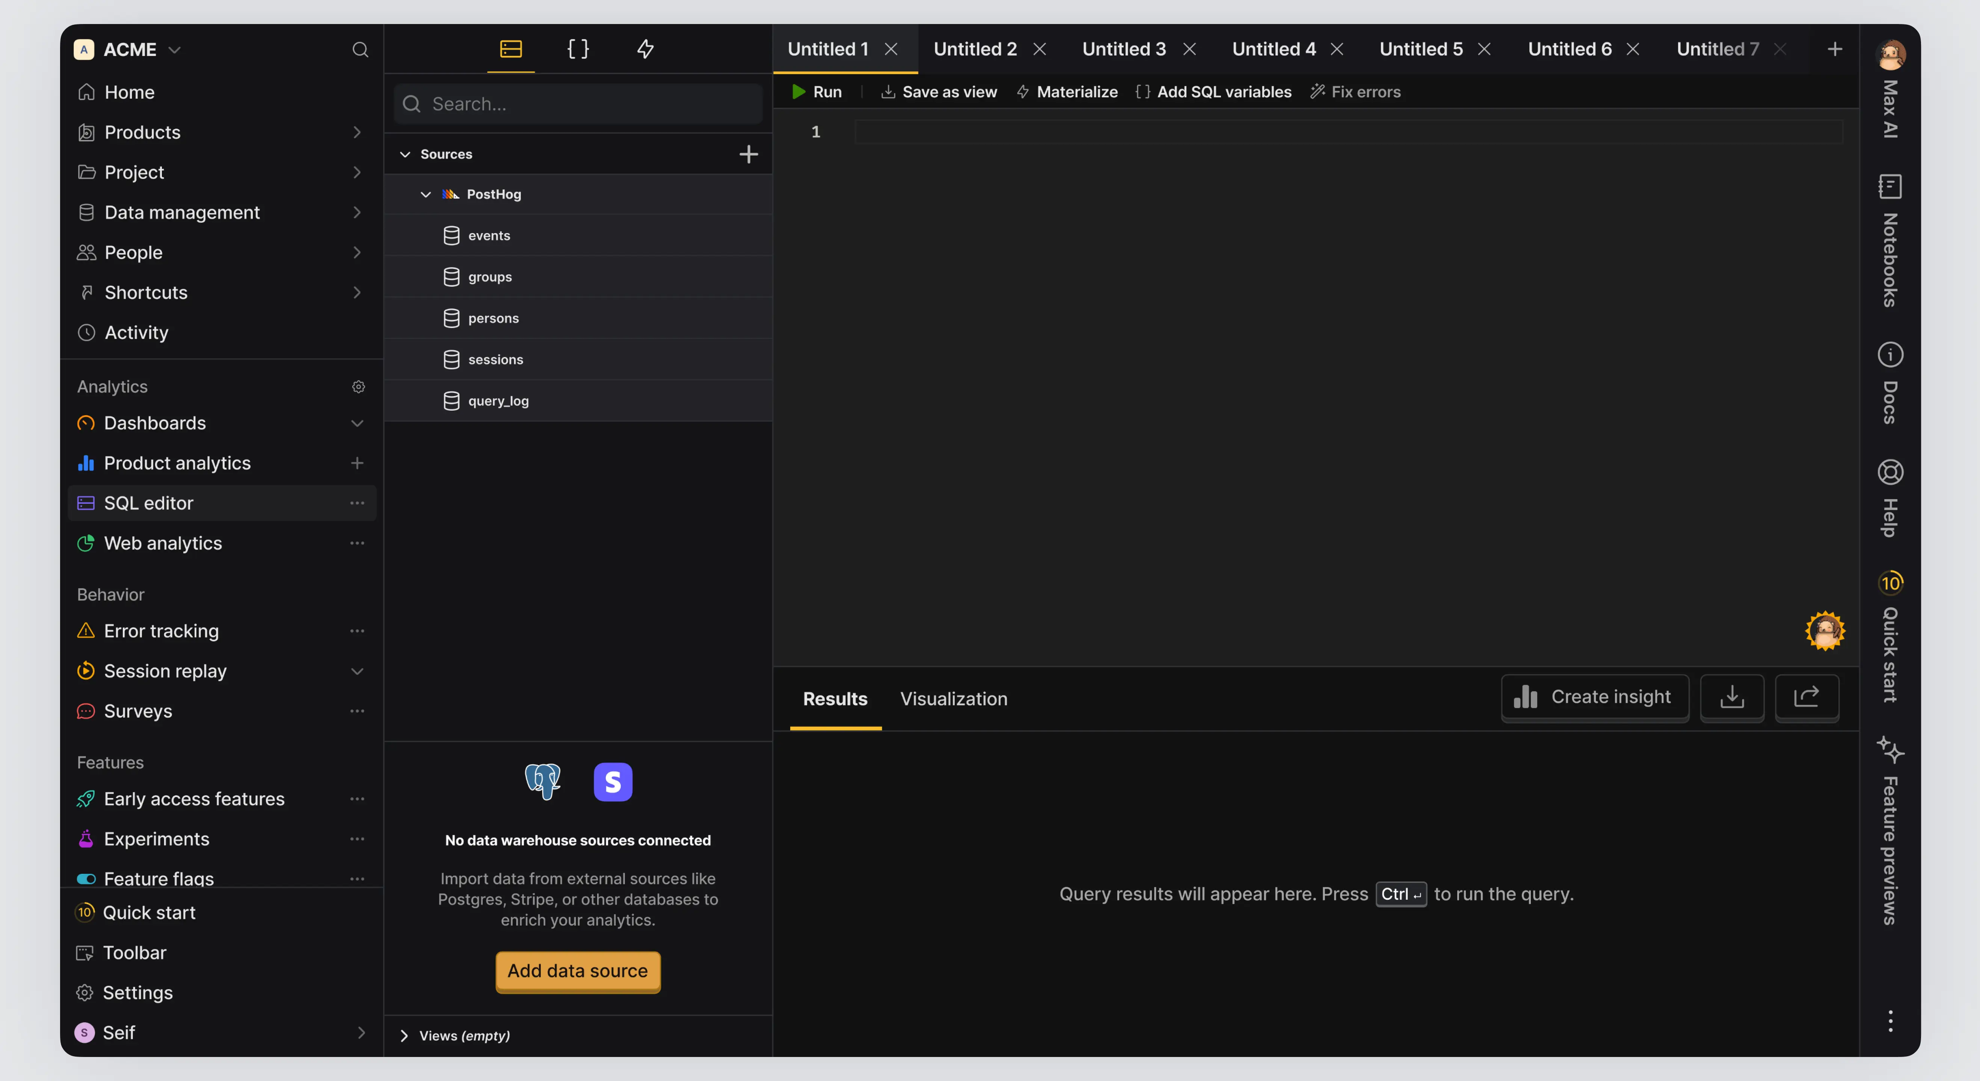Image resolution: width=1980 pixels, height=1081 pixels.
Task: Click the new tab plus icon
Action: pyautogui.click(x=1834, y=49)
